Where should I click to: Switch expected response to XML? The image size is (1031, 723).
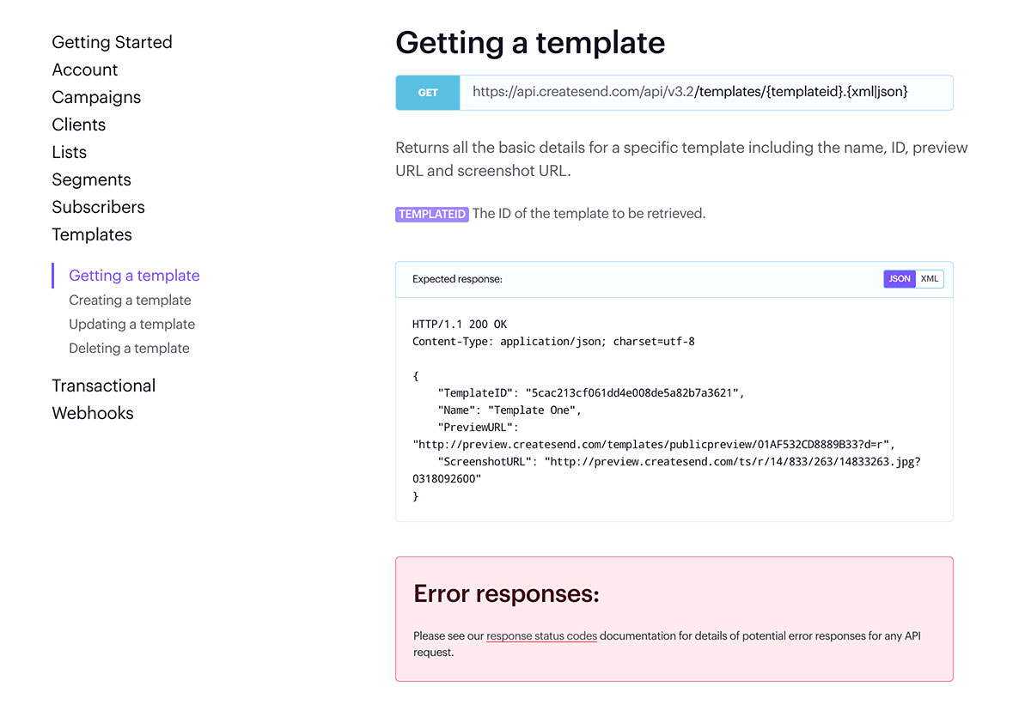click(x=930, y=279)
